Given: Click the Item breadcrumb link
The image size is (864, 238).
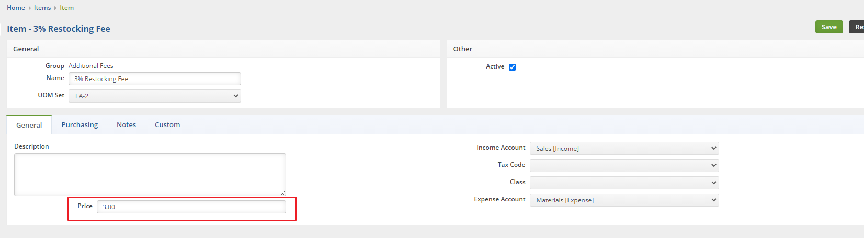Looking at the screenshot, I should click(x=66, y=8).
